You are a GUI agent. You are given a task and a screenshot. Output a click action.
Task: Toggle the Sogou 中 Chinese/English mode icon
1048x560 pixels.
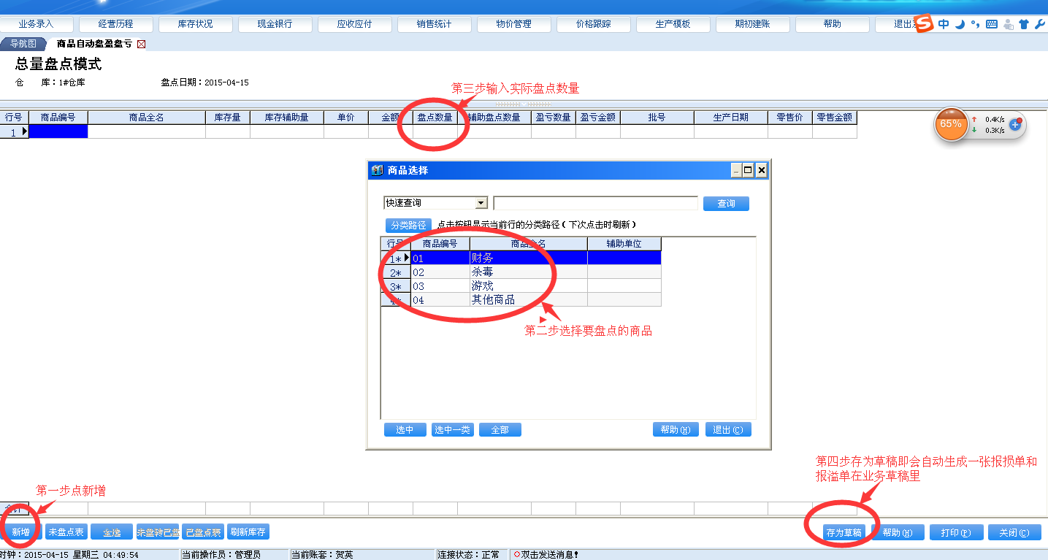click(944, 24)
